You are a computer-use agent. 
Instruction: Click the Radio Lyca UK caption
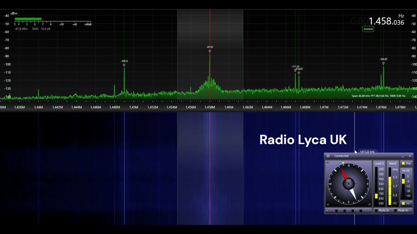pyautogui.click(x=303, y=140)
